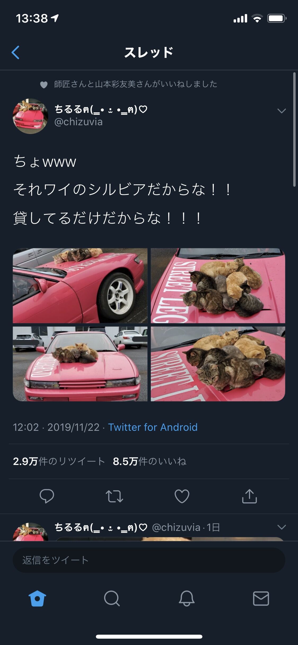Go back using the blue chevron arrow

coord(16,52)
